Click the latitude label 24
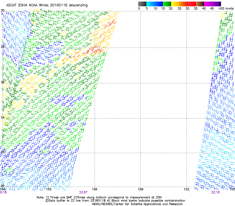The height and width of the screenshot is (206, 235). pos(3,118)
